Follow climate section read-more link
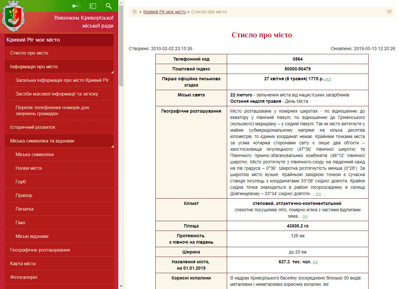 click(305, 216)
